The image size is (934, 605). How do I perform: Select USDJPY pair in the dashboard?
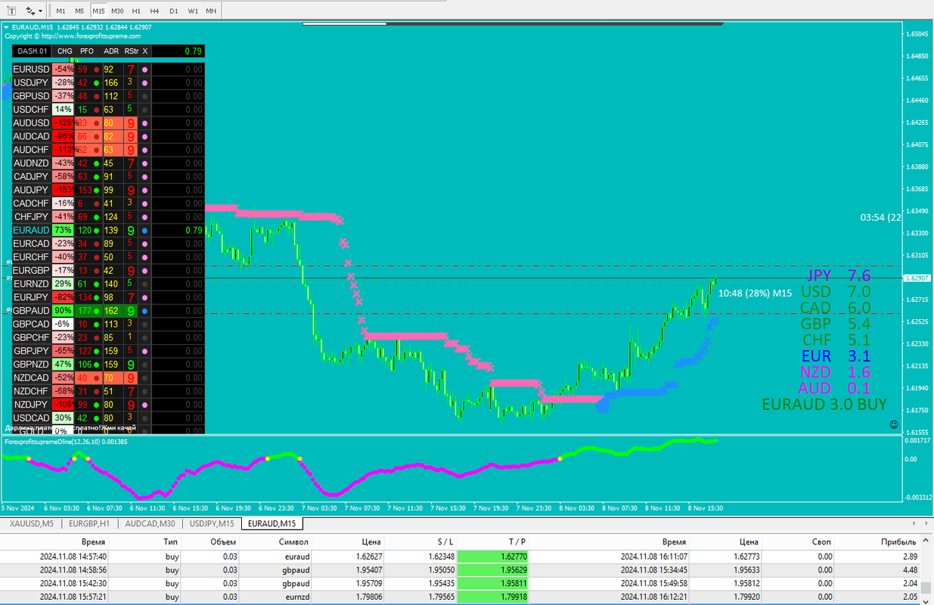pos(31,82)
